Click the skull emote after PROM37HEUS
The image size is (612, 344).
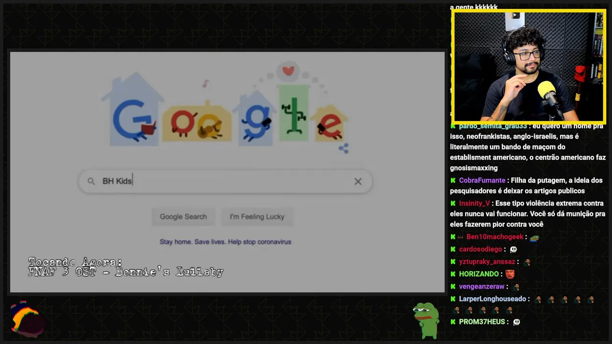coord(516,322)
